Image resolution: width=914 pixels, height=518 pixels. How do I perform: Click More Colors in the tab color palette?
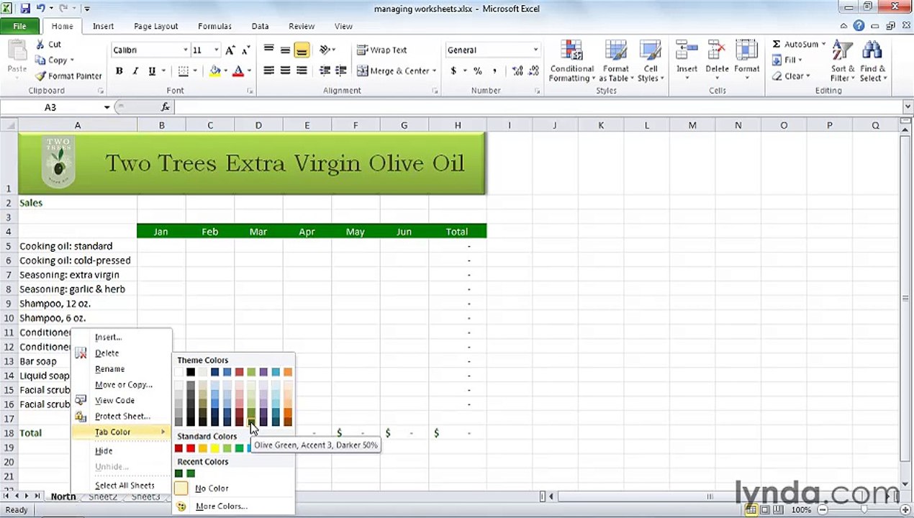(221, 506)
